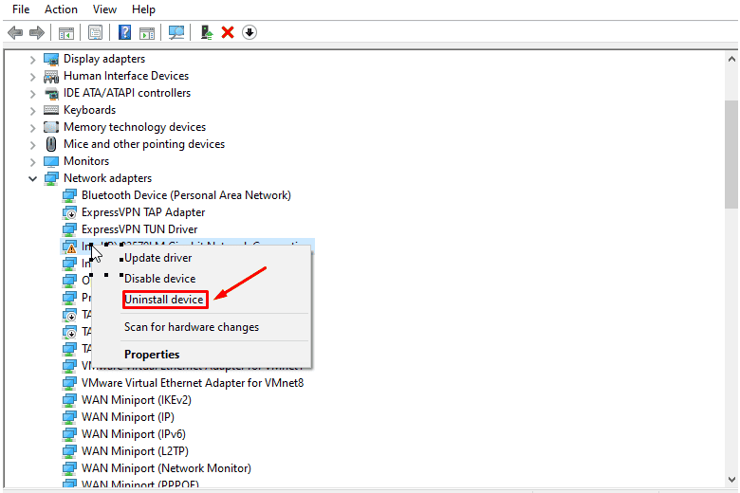This screenshot has height=493, width=740.
Task: Click the VMware VMnet8 adapter icon
Action: point(69,383)
